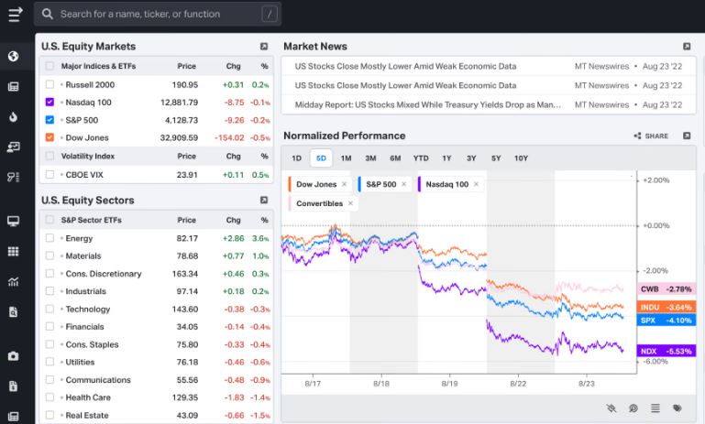Click the purple Nasdaq 100 legend color bar

coord(419,184)
